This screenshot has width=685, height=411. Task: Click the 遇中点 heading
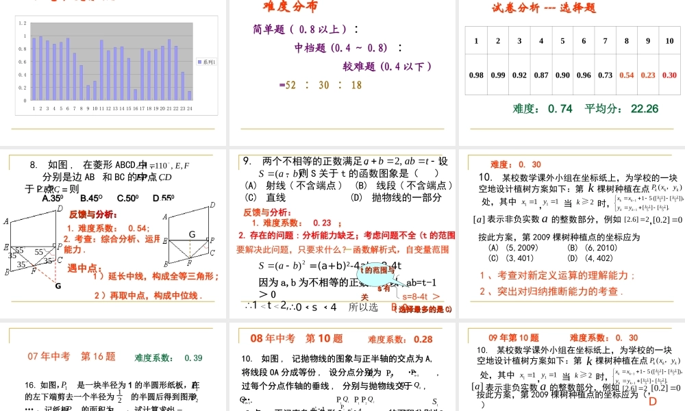84,268
